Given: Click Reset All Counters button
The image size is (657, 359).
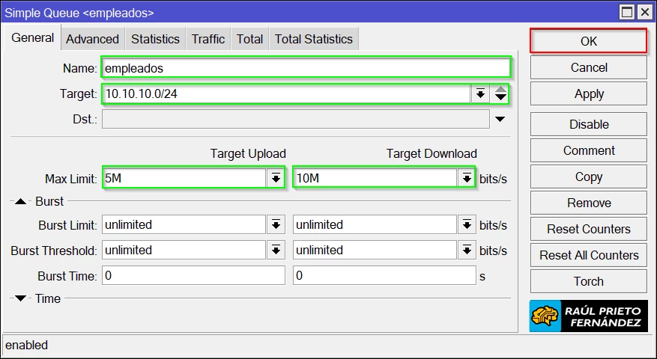Looking at the screenshot, I should pos(588,255).
